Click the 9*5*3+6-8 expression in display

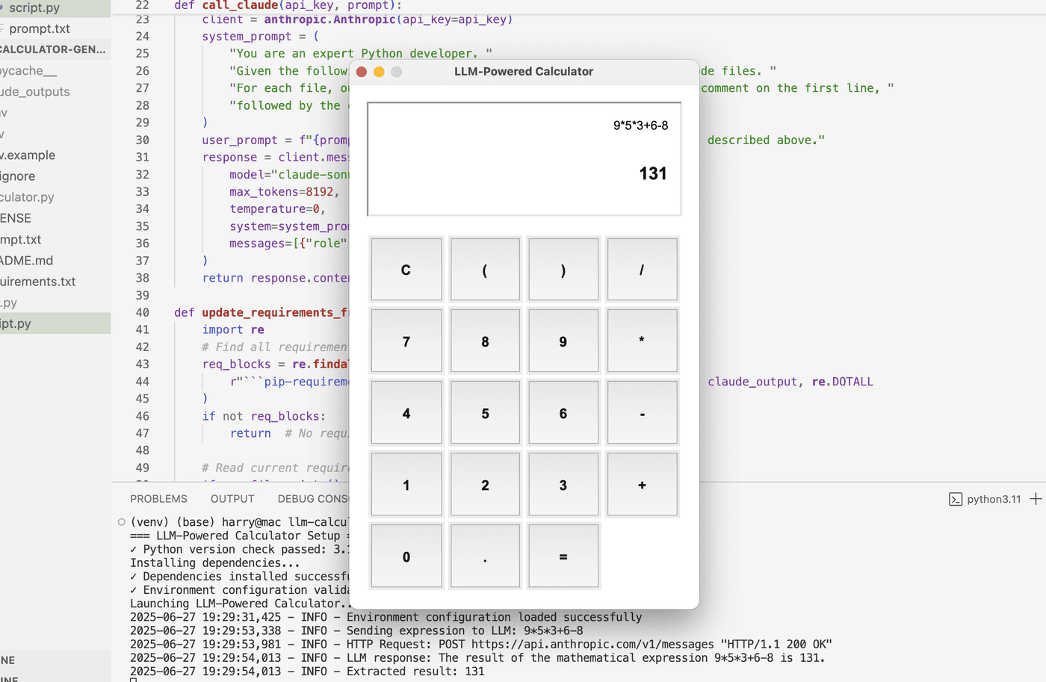(x=640, y=125)
